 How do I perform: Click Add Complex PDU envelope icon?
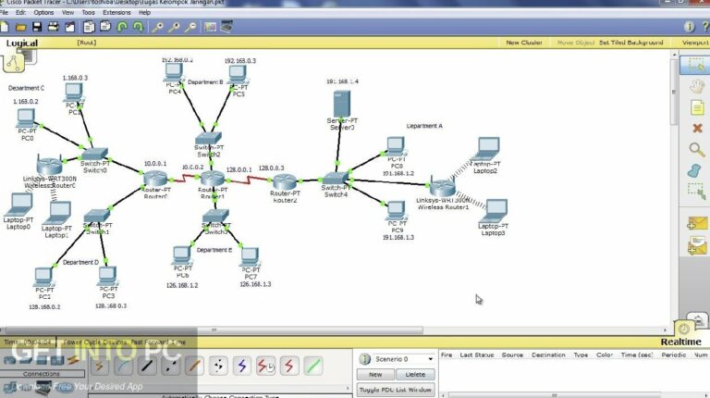tap(697, 246)
